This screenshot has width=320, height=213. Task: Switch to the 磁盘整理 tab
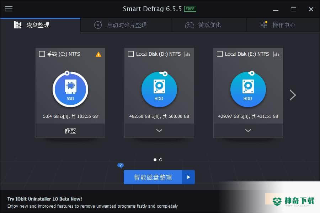click(x=41, y=25)
